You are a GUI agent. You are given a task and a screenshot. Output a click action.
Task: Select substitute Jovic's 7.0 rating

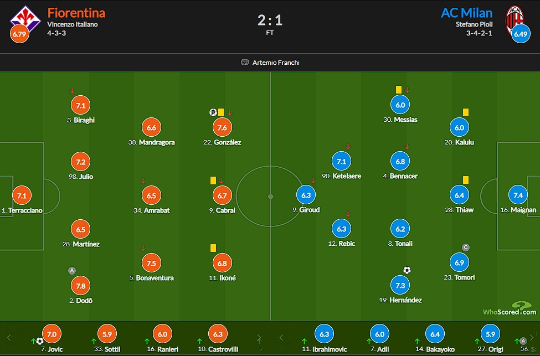click(52, 334)
